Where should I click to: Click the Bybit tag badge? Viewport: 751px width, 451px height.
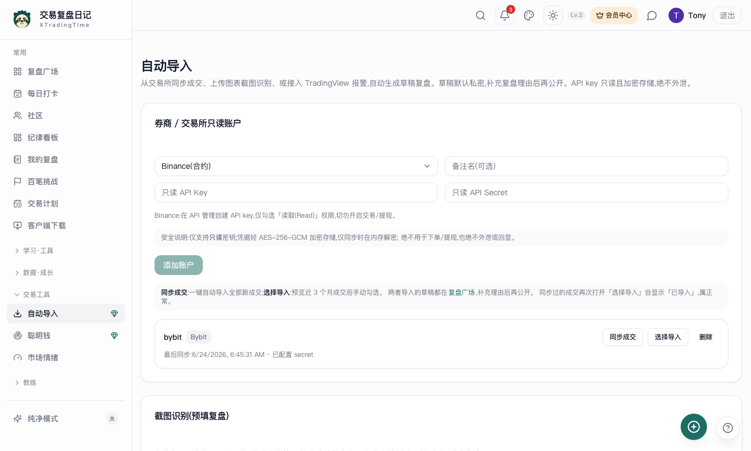point(199,337)
